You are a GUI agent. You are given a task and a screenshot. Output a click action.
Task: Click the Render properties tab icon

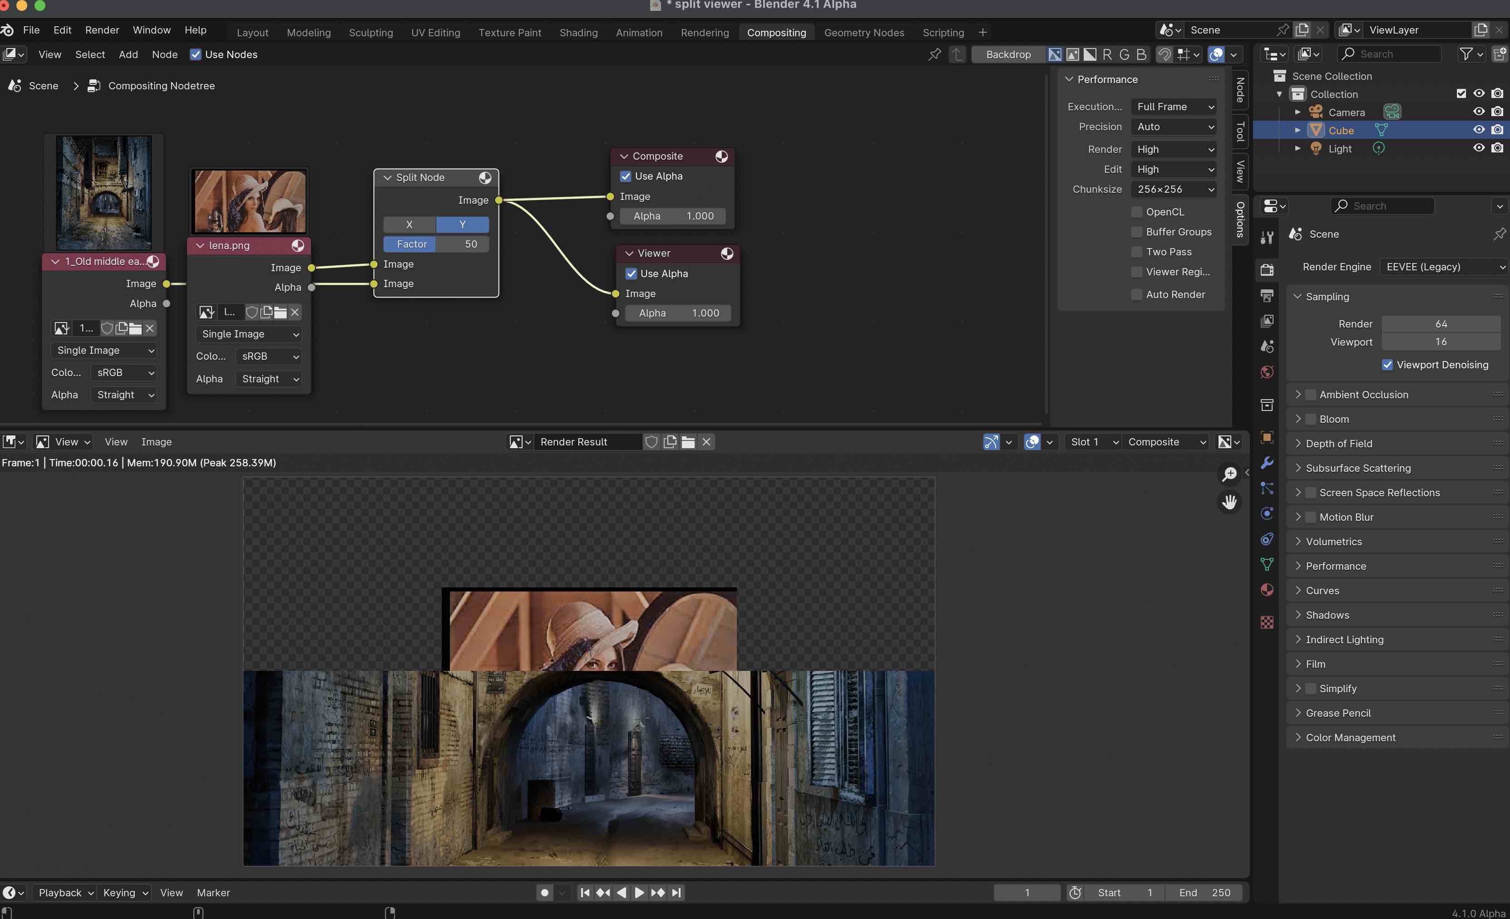[1267, 269]
